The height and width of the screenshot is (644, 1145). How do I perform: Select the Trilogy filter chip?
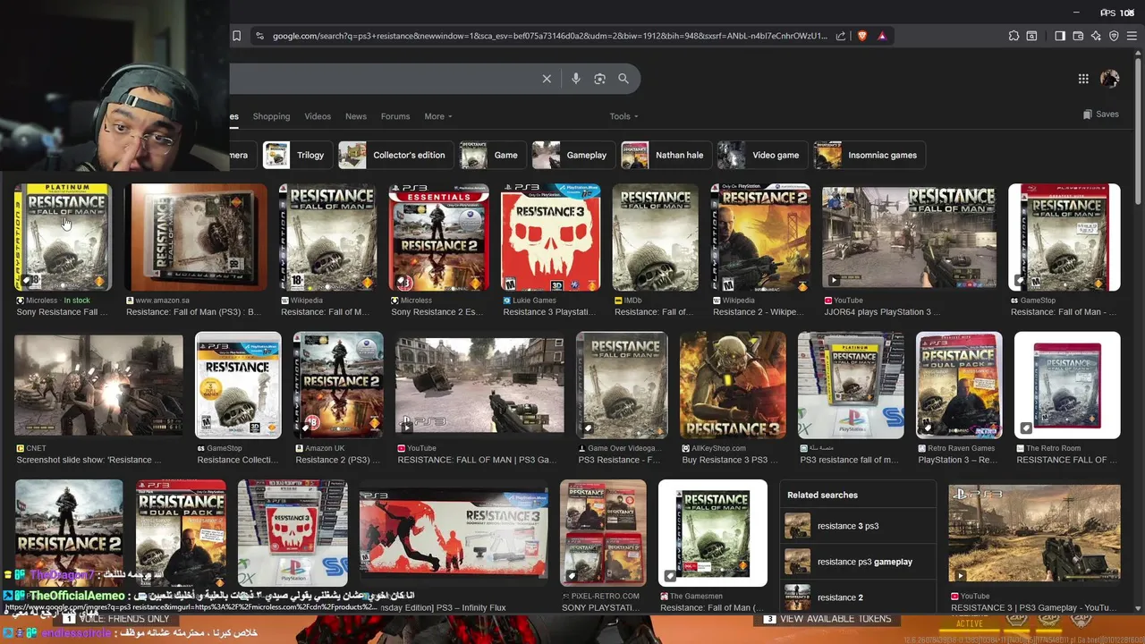pos(298,155)
